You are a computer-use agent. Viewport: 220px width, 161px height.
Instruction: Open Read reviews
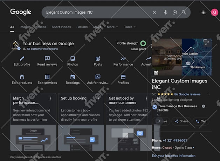[47, 61]
